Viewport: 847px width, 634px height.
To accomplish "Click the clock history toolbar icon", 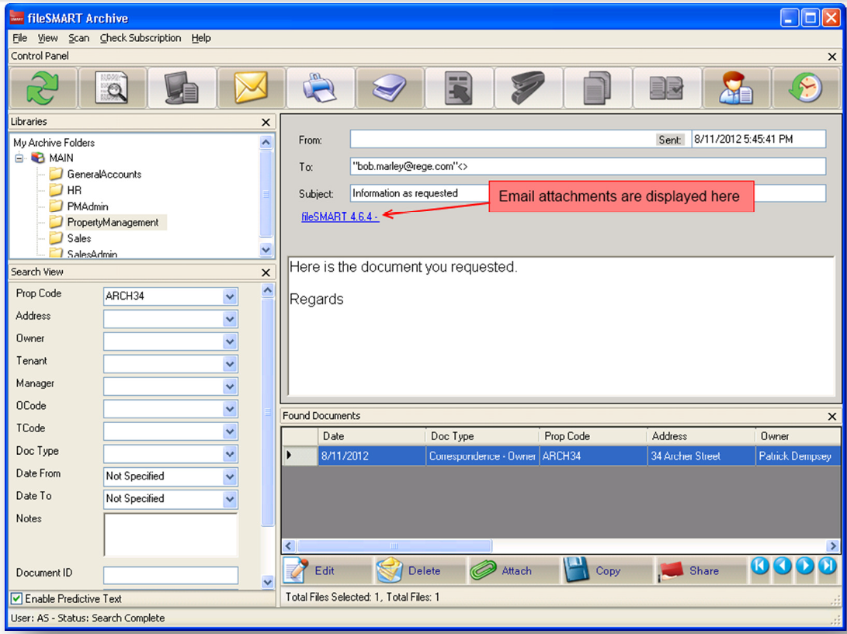I will (805, 88).
